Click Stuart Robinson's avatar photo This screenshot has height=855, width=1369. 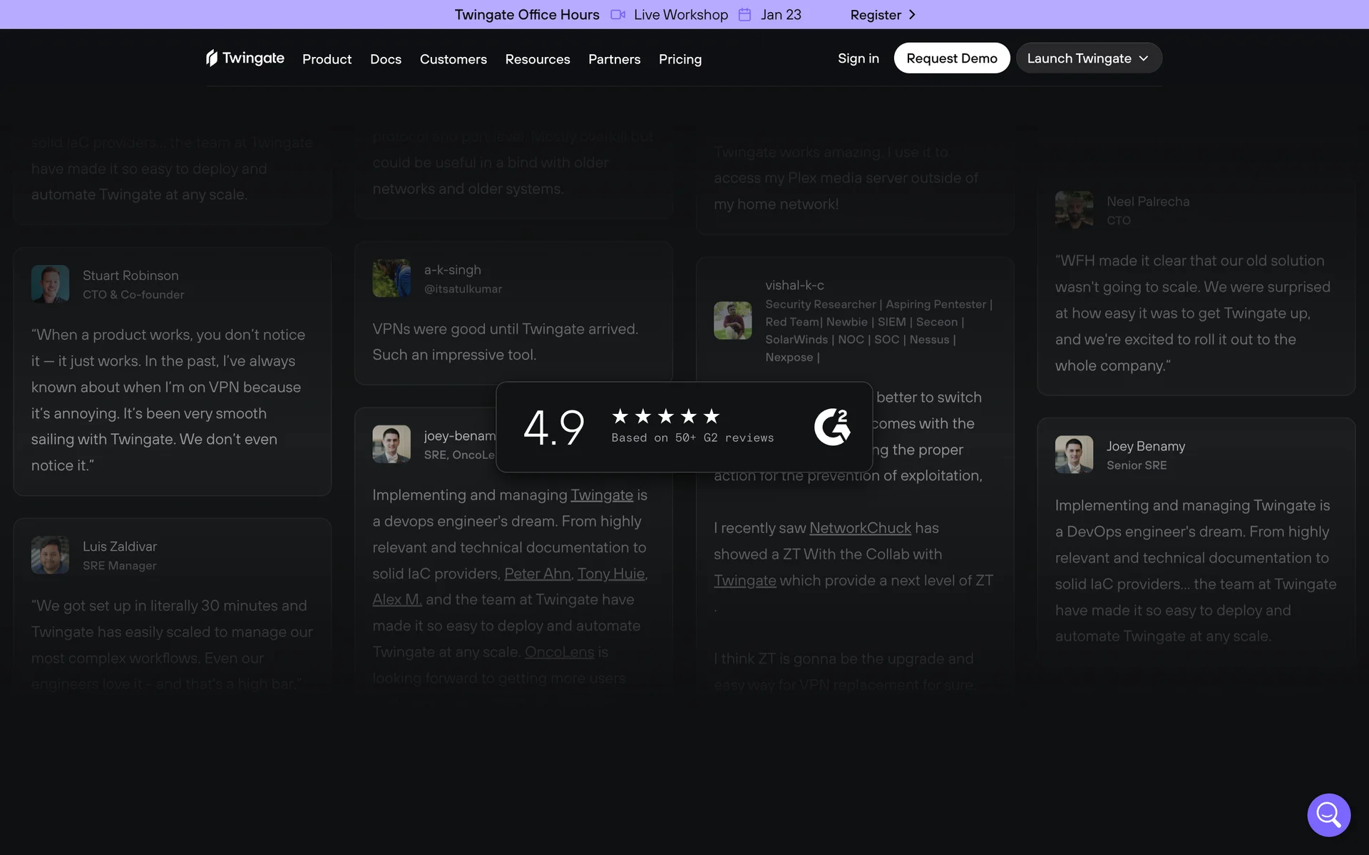[50, 284]
